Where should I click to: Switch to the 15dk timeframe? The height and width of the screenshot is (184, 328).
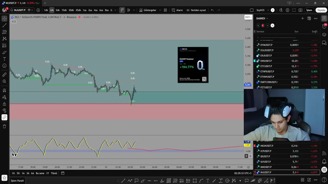tap(64, 10)
